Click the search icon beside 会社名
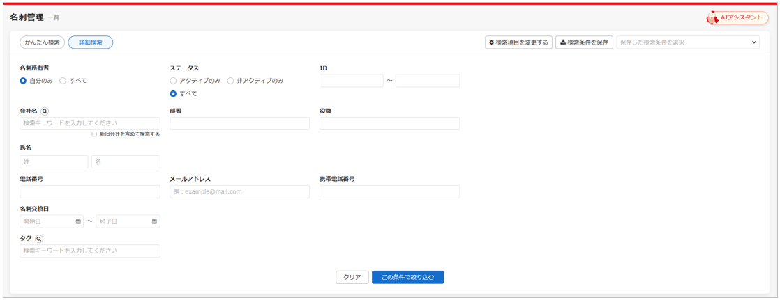 45,111
